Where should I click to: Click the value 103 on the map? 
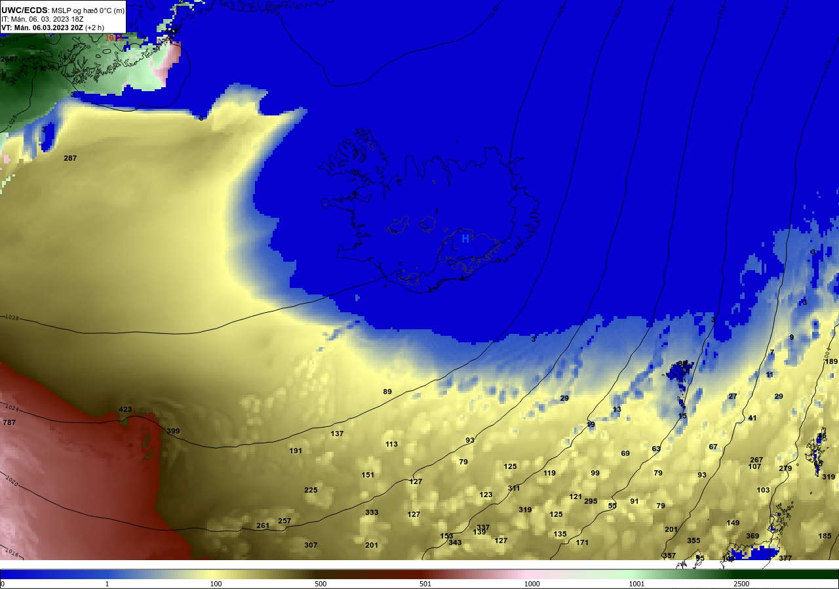763,490
